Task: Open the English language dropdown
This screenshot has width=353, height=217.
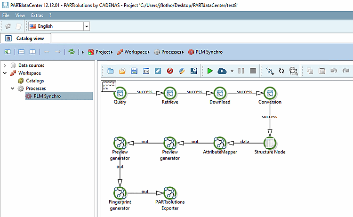Action: pos(87,26)
